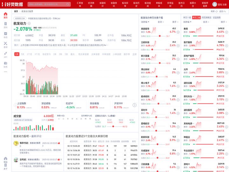Click 立航科技 52周价 range marker
The width and height of the screenshot is (229, 172).
click(x=152, y=50)
